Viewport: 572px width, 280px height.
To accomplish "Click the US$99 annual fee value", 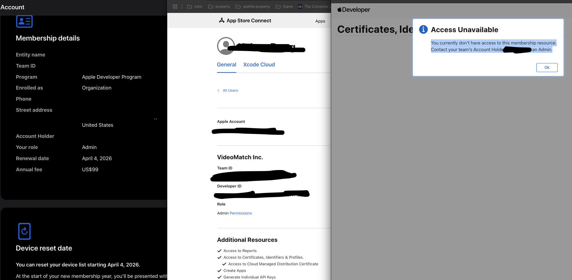I will pos(90,169).
